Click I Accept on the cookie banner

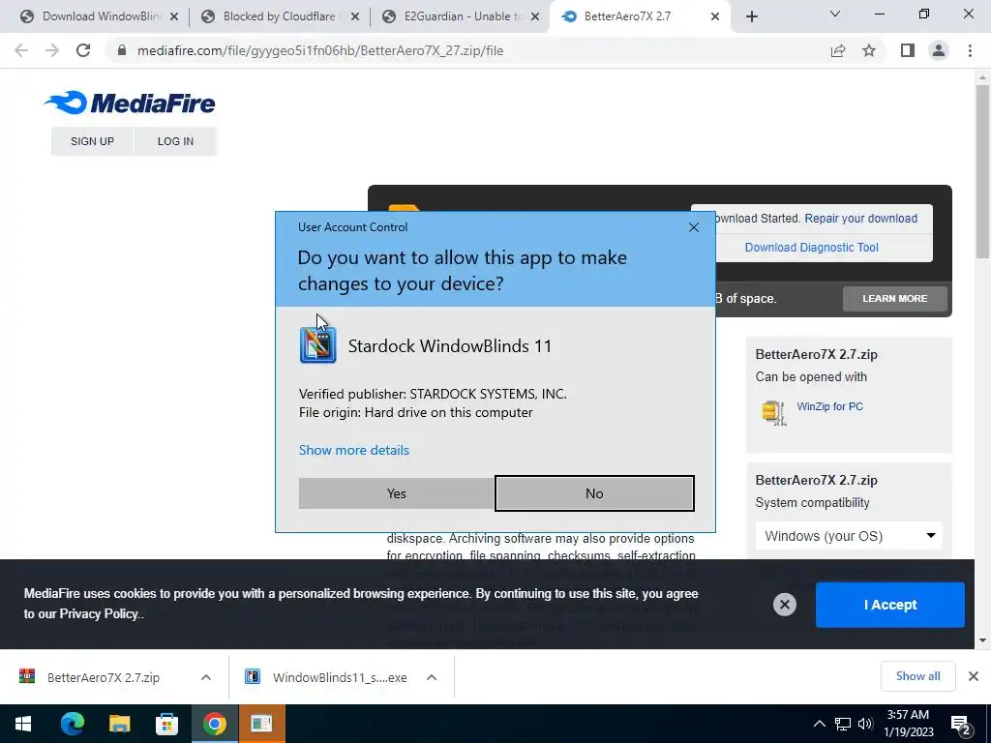coord(890,605)
